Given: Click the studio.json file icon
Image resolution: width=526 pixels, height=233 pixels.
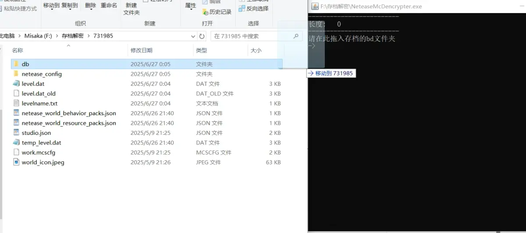Looking at the screenshot, I should click(16, 132).
